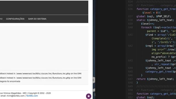Click the 'foreach ($sql->select' code line
176x99 pixels.
coord(158,28)
